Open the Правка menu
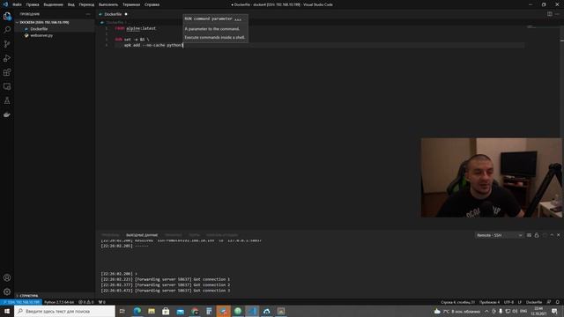 pos(33,4)
